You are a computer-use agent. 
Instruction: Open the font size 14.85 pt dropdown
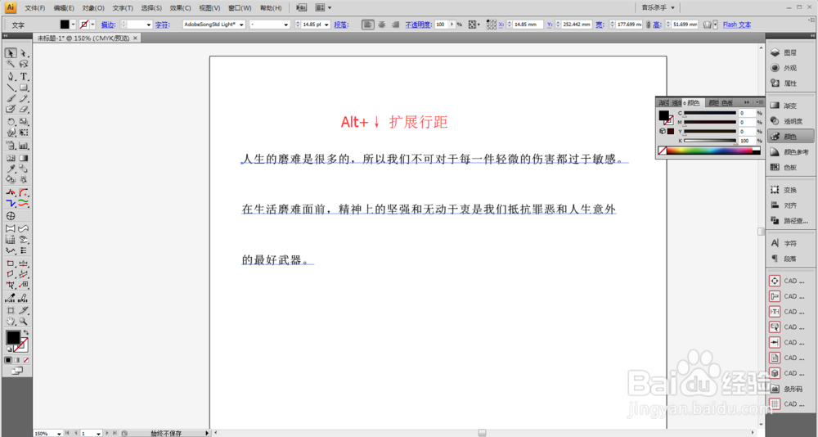pyautogui.click(x=327, y=25)
